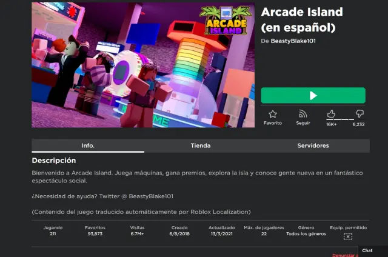The image size is (388, 257).
Task: Click the Arcade Island game thumbnail
Action: pyautogui.click(x=143, y=65)
